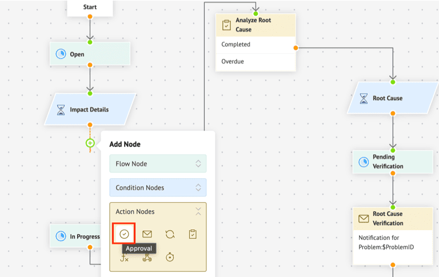Select the Root Cause Verification node header
Screen dimensions: 439x277
click(x=393, y=219)
